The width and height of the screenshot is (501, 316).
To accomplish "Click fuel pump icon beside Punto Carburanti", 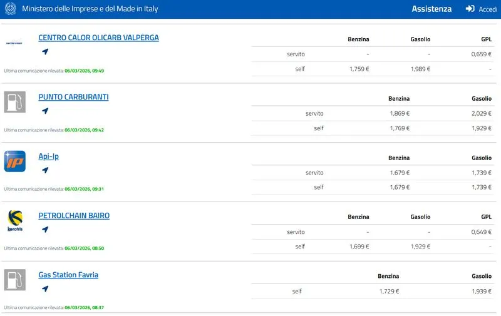I will click(x=15, y=102).
